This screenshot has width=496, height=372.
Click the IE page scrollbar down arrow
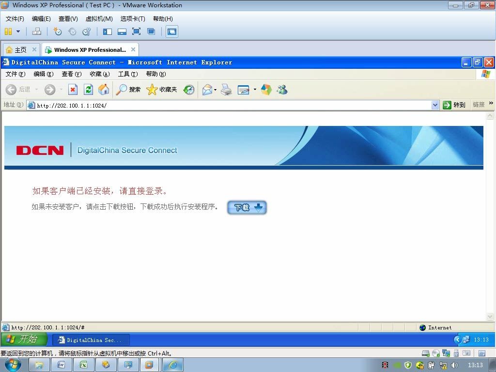(x=490, y=316)
